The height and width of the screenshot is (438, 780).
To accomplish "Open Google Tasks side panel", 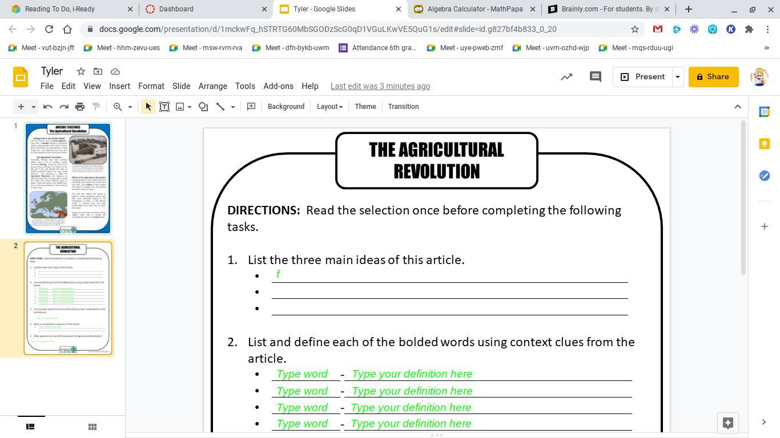I will point(765,176).
